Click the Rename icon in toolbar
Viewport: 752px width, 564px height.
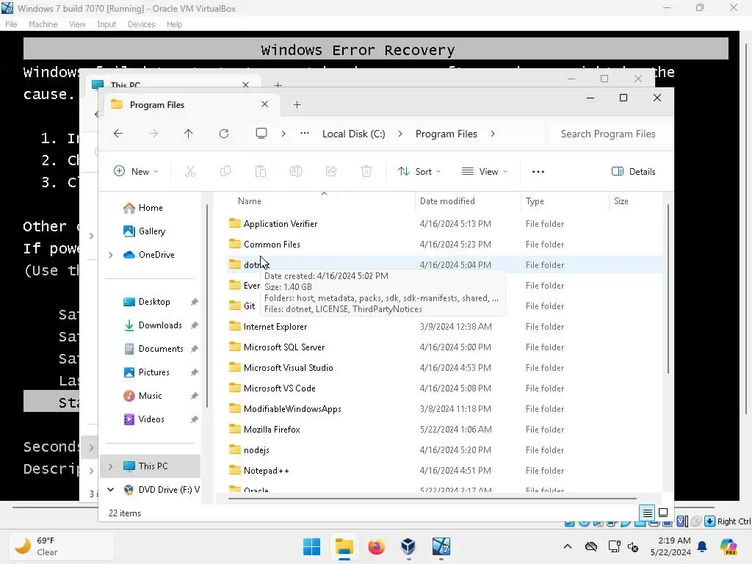(x=296, y=171)
